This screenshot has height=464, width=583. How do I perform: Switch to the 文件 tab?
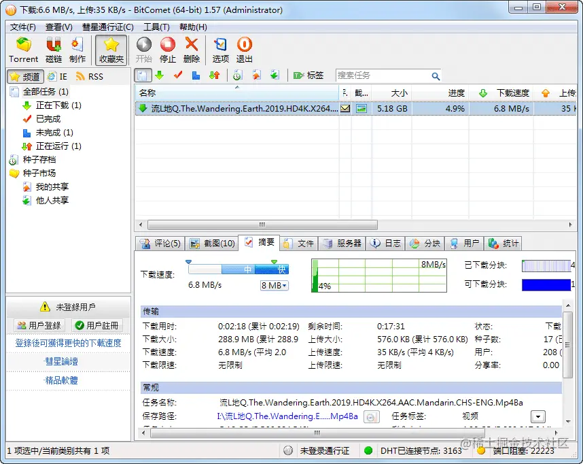298,244
